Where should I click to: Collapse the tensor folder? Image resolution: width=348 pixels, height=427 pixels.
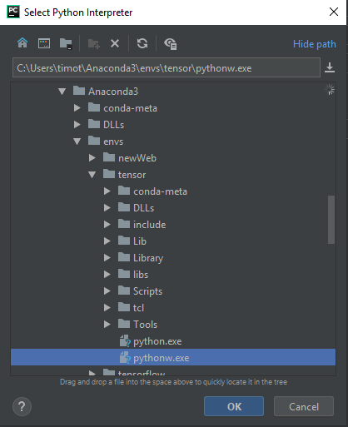[92, 175]
